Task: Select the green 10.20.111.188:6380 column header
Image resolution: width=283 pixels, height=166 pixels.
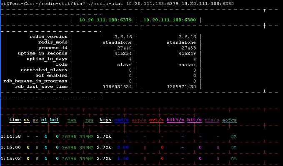Action: [170, 20]
